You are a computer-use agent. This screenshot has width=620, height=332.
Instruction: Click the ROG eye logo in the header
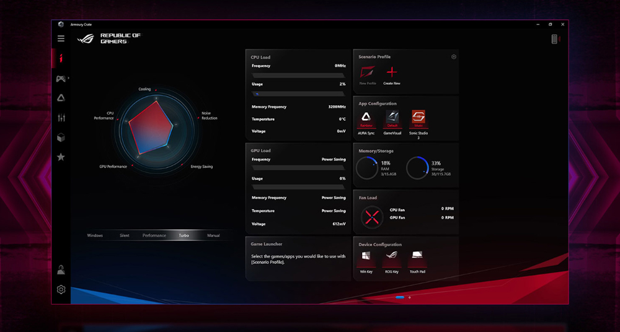[86, 39]
